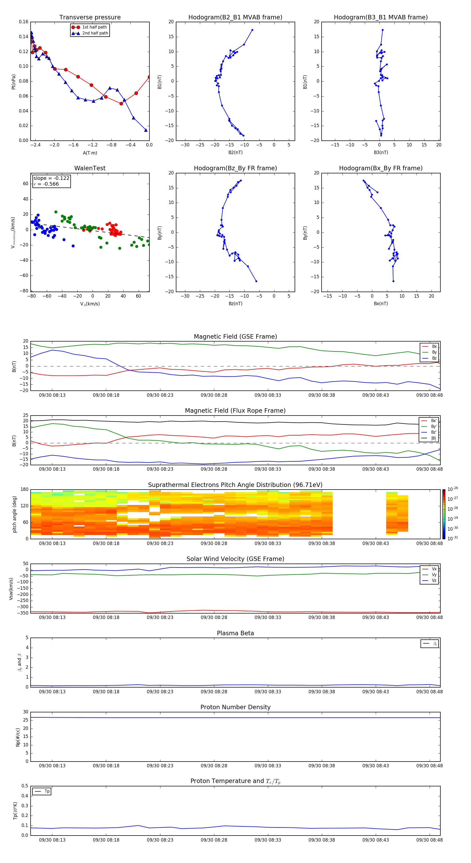Select the 'Vy' legend entry

[429, 575]
